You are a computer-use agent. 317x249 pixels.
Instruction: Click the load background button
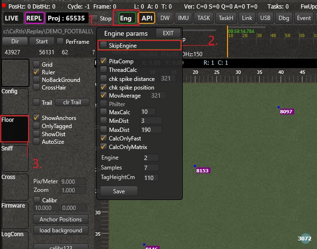coord(60,230)
